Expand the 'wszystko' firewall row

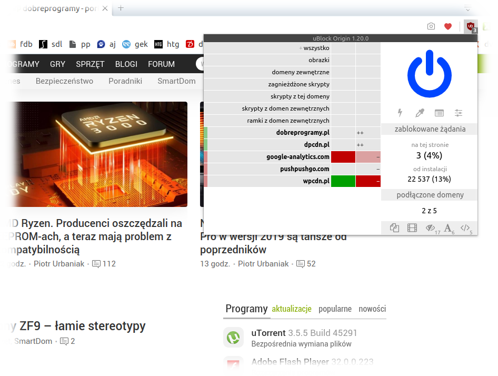267,48
